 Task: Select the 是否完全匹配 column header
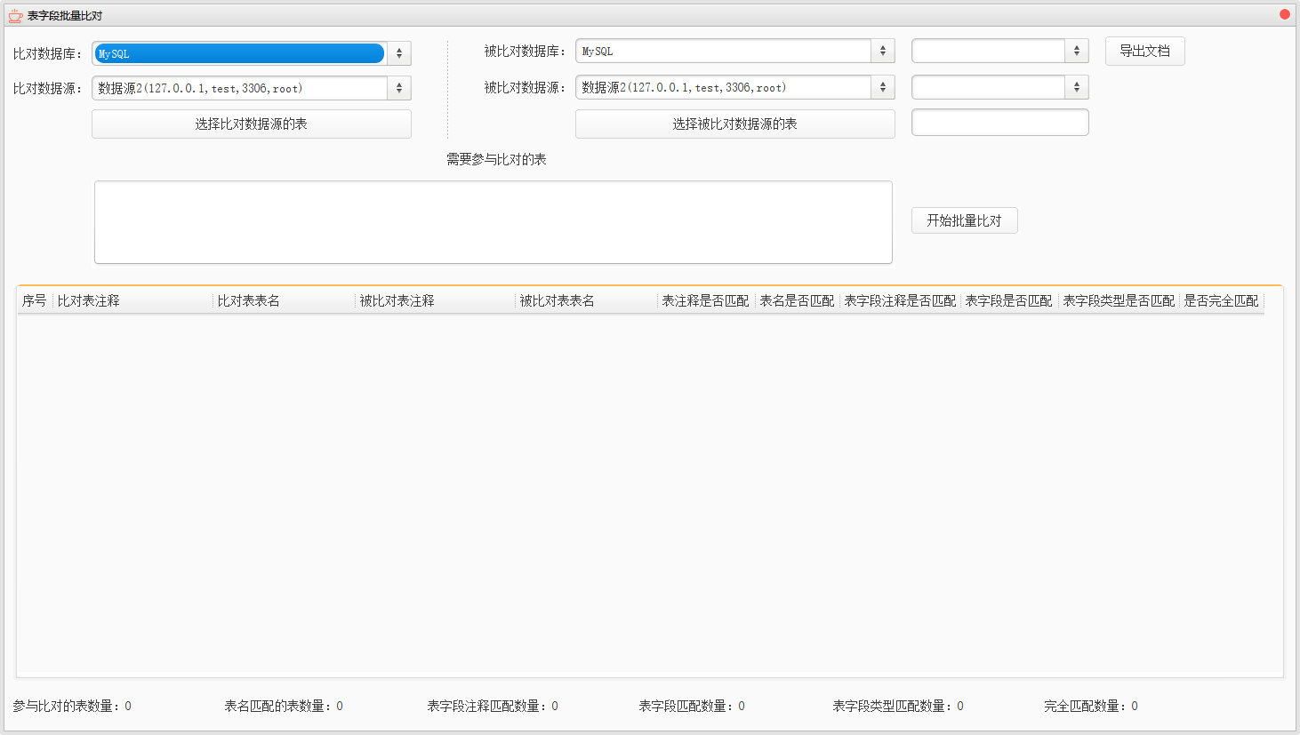tap(1221, 301)
